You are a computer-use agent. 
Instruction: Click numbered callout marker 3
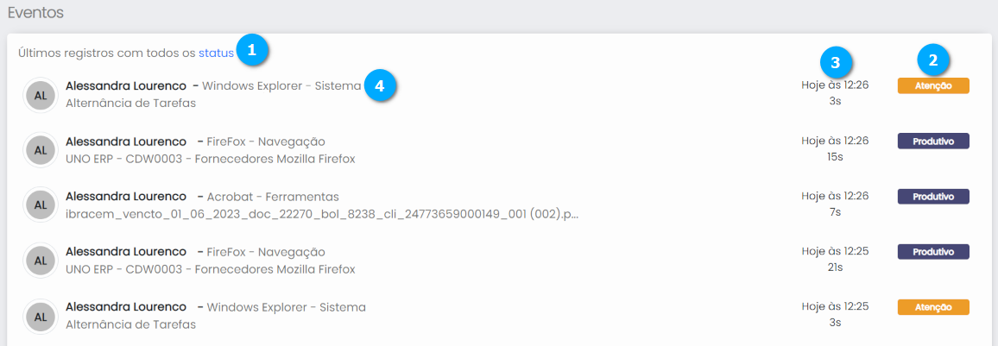835,61
